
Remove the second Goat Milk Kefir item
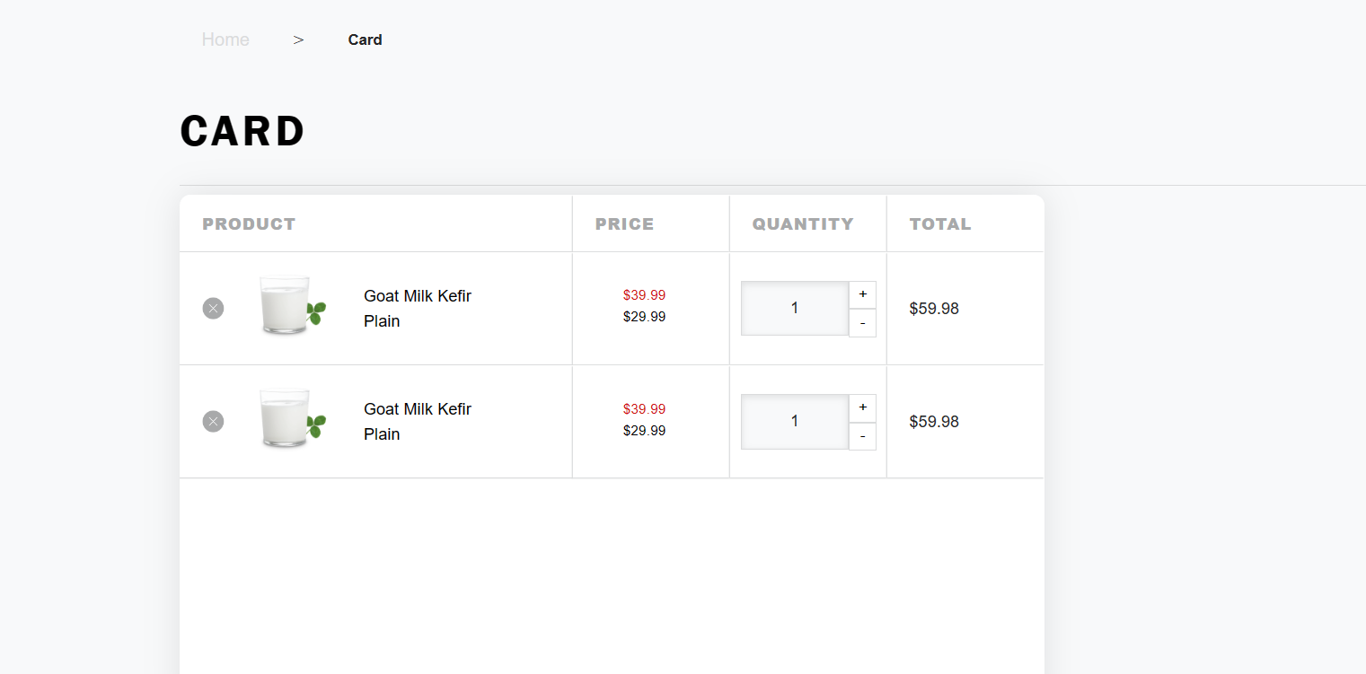click(213, 422)
